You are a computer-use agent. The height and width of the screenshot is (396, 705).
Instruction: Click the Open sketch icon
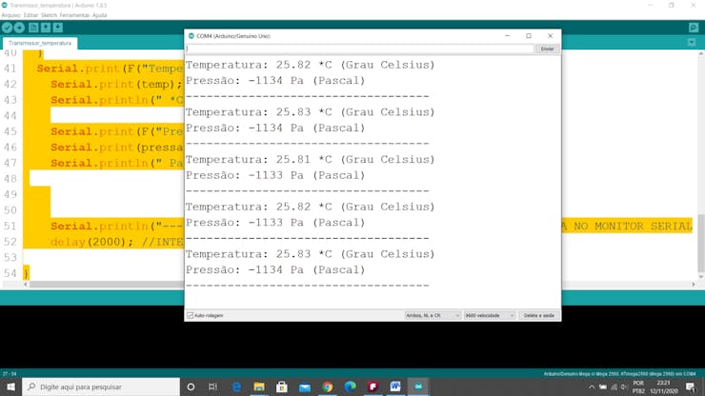coord(46,28)
